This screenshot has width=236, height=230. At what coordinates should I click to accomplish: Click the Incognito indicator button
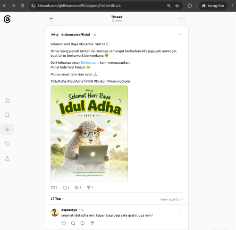(213, 6)
